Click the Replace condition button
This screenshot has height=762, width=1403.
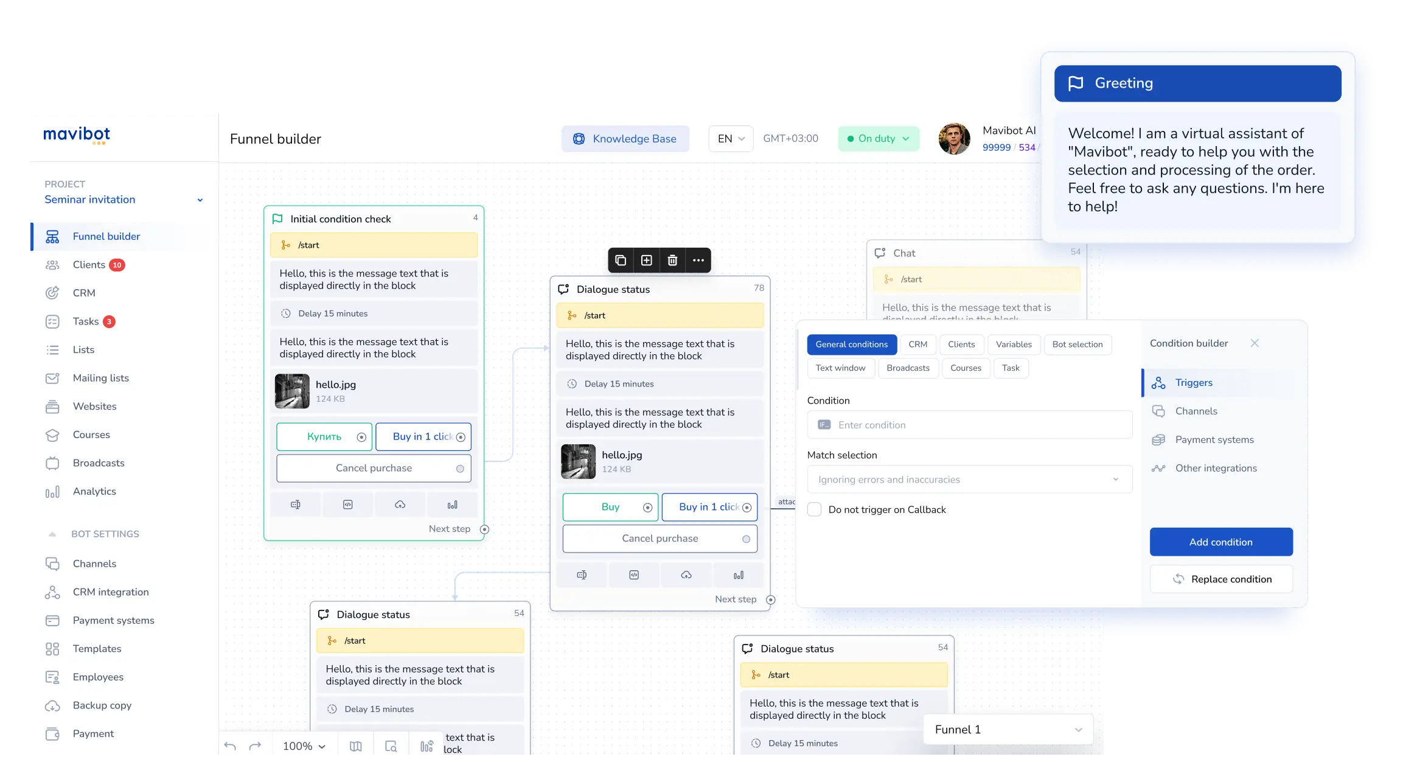coord(1221,579)
